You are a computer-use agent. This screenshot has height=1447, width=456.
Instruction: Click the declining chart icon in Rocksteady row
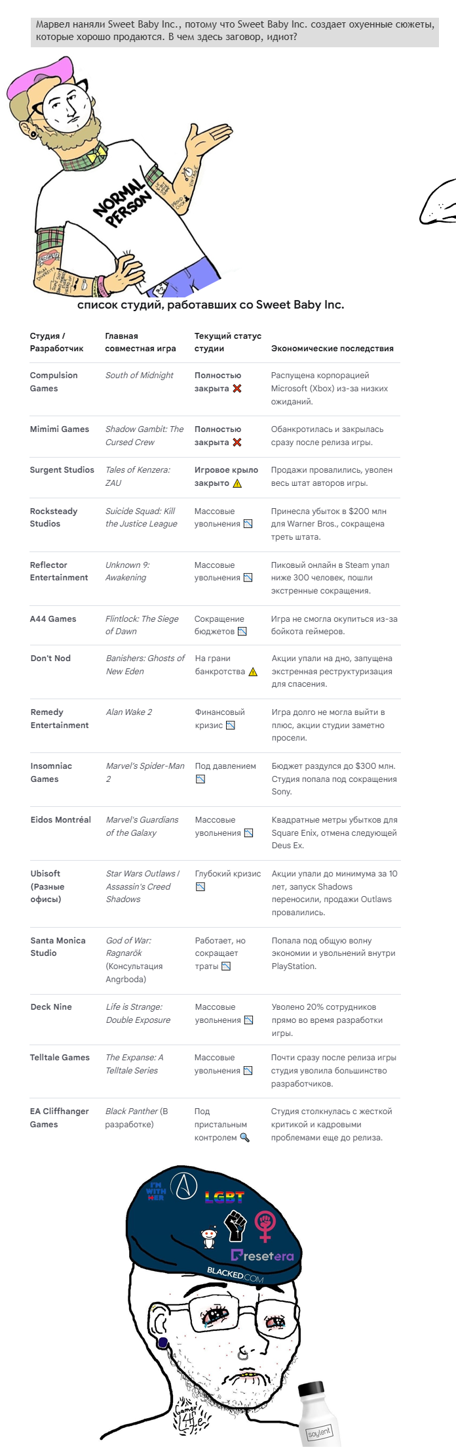248,524
